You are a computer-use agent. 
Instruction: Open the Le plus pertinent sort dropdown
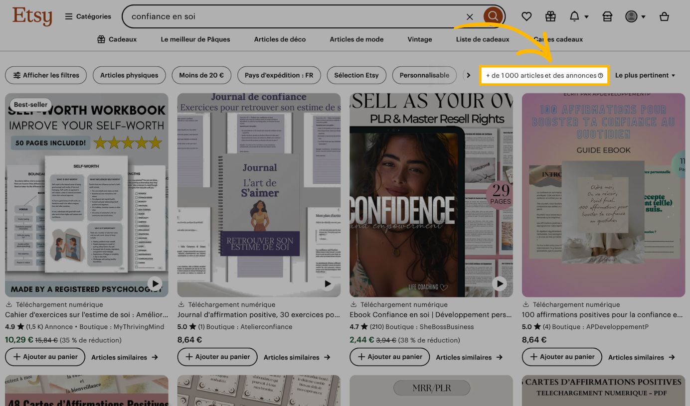[645, 75]
